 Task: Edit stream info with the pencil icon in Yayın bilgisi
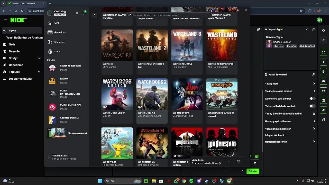point(307,29)
